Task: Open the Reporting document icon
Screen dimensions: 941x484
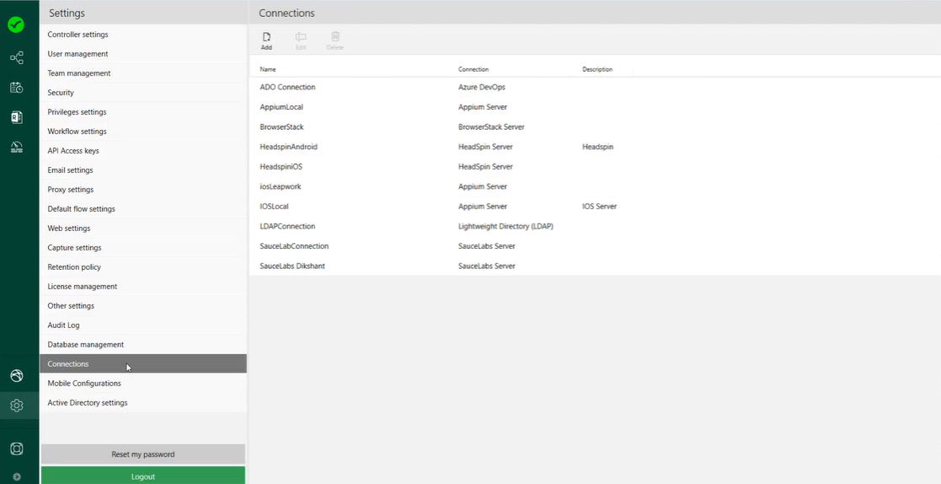Action: (x=16, y=117)
